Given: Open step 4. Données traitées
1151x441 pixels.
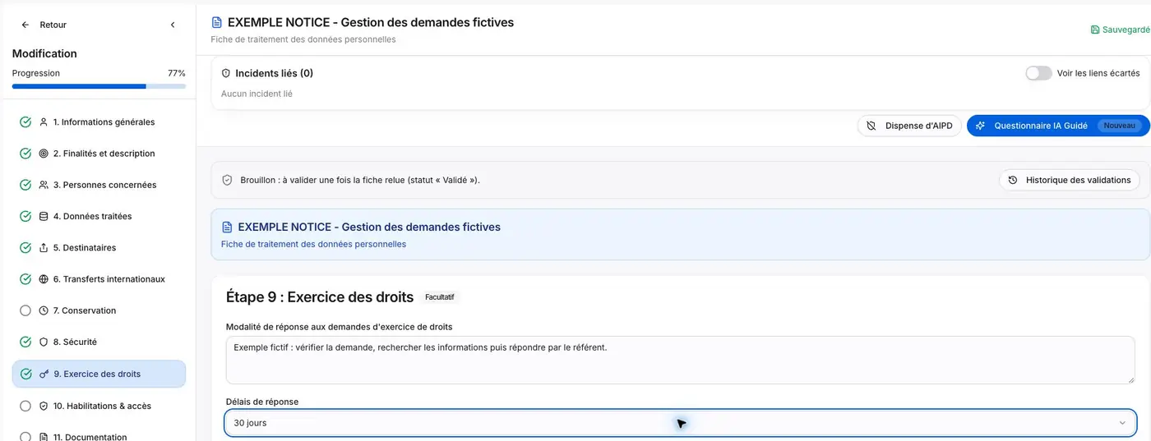Looking at the screenshot, I should [99, 217].
